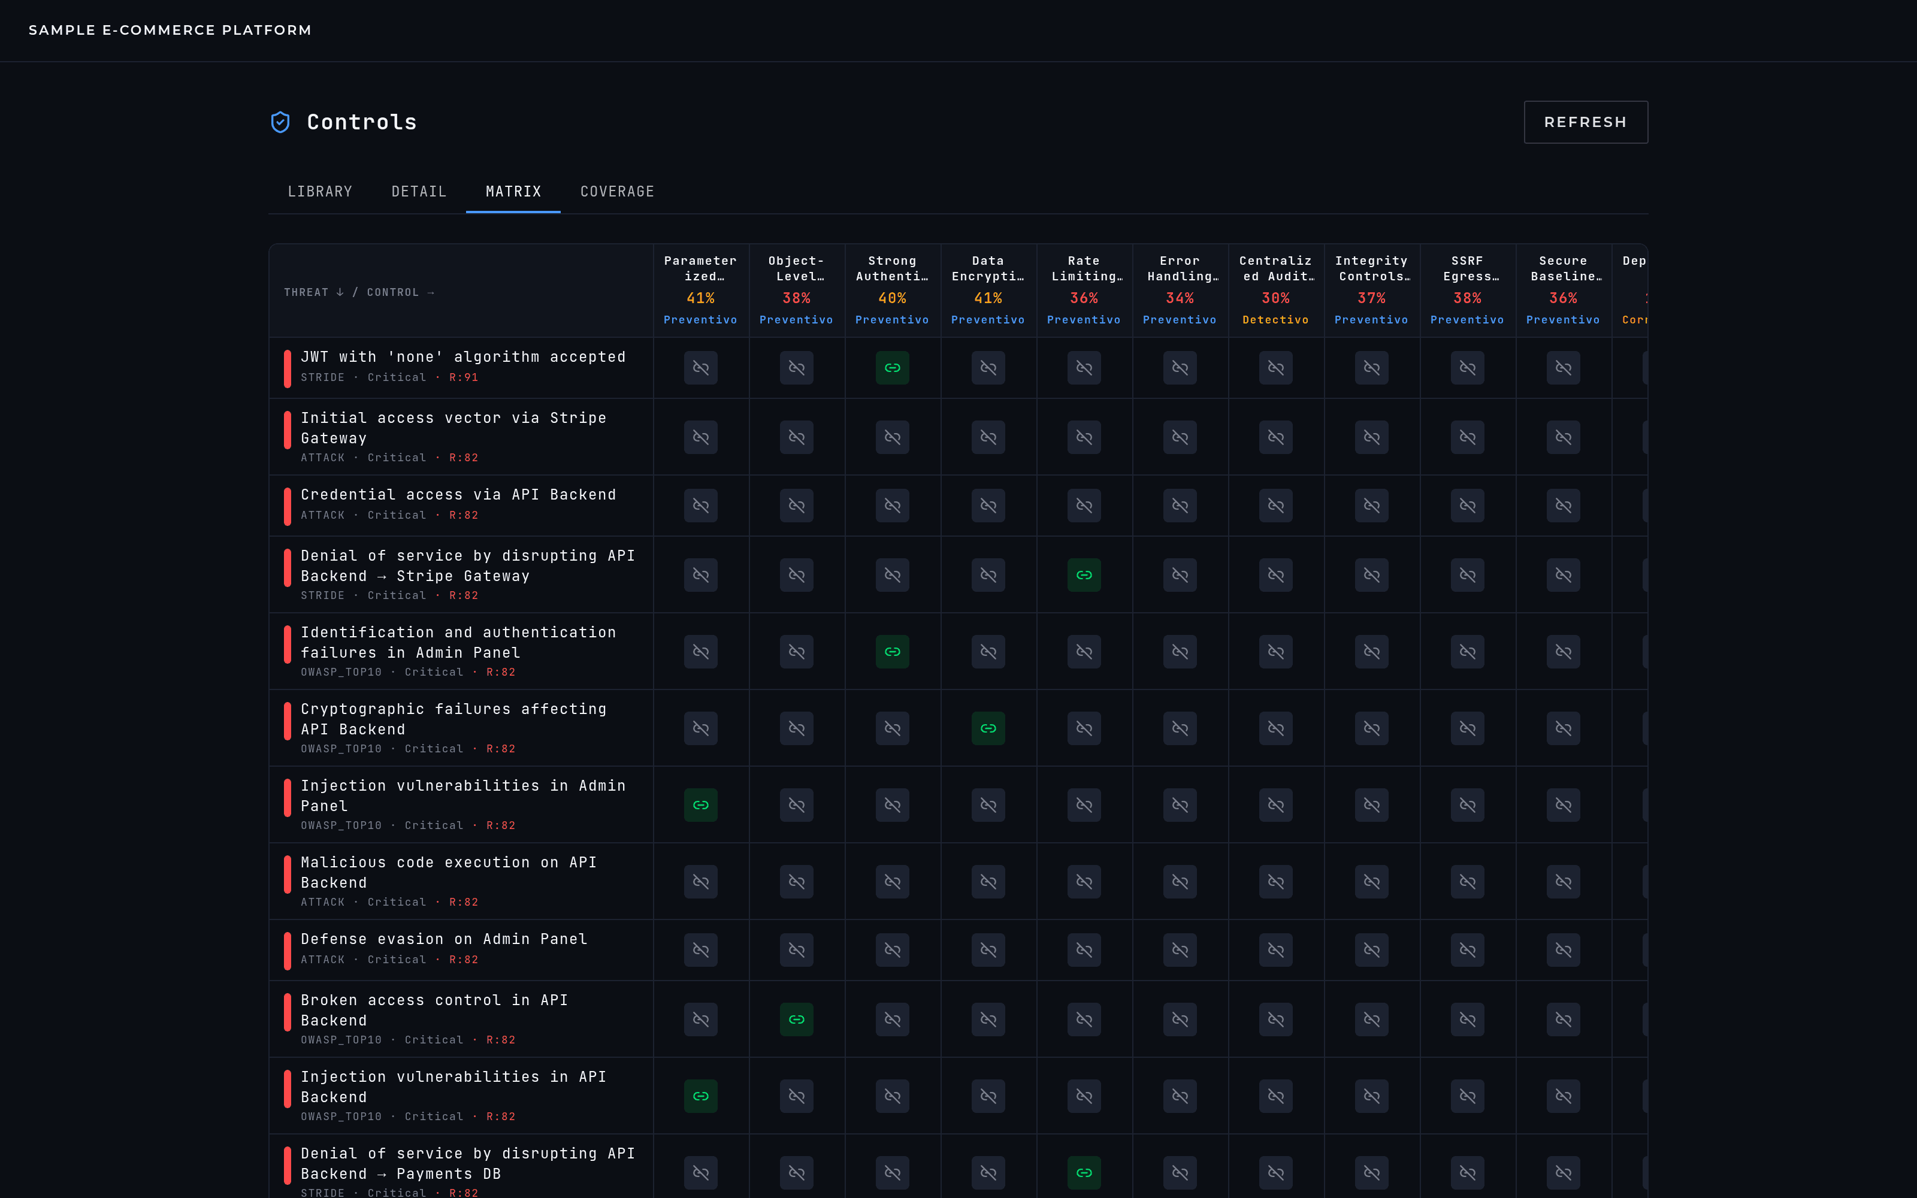Link Centralized Audit to Defense evasion on Admin Panel
The height and width of the screenshot is (1198, 1917).
[1275, 950]
